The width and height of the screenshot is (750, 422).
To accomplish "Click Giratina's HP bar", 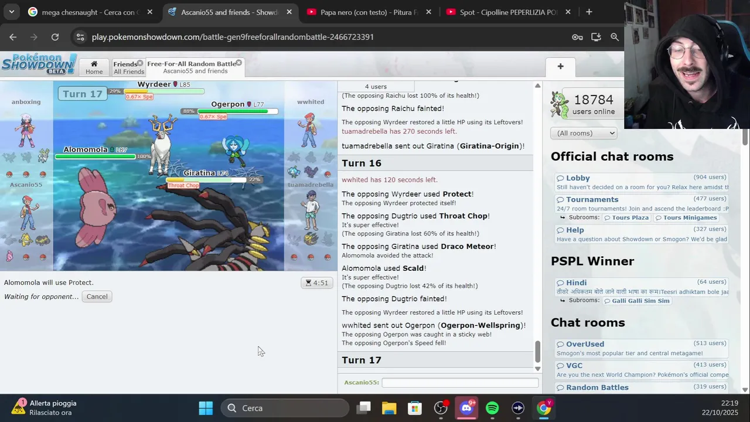I will click(x=206, y=179).
